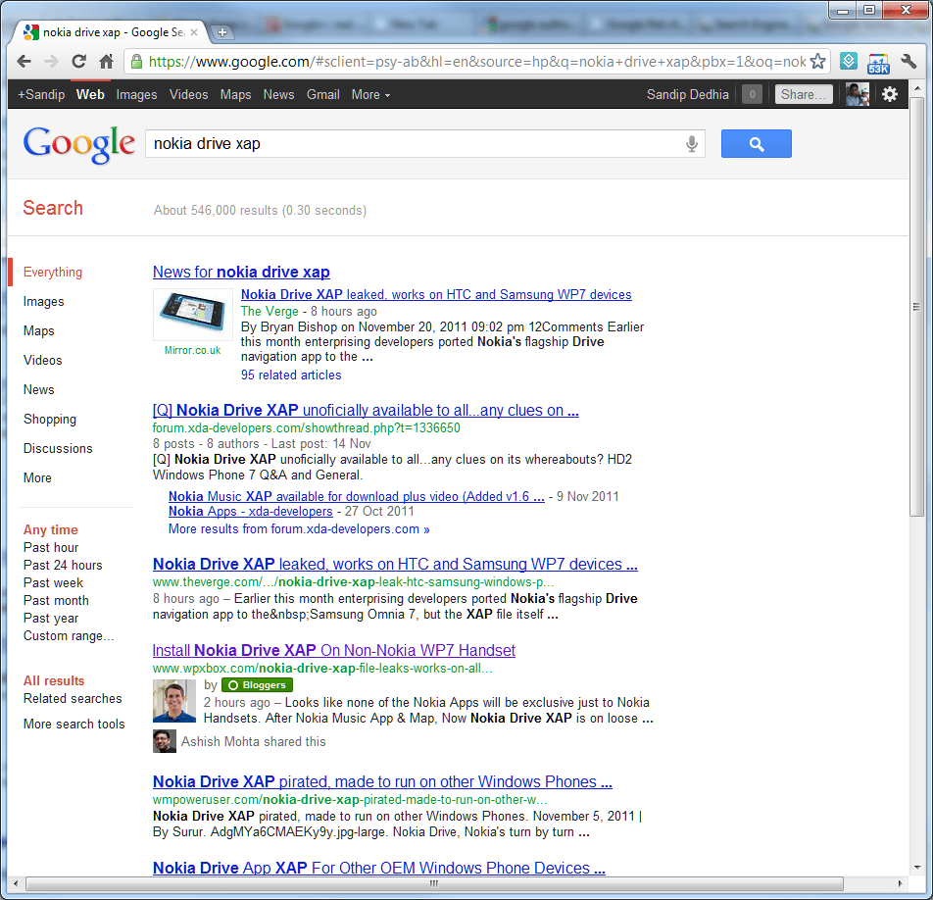
Task: Open 'More results from forum.xda-developers.com' link
Action: (x=299, y=529)
